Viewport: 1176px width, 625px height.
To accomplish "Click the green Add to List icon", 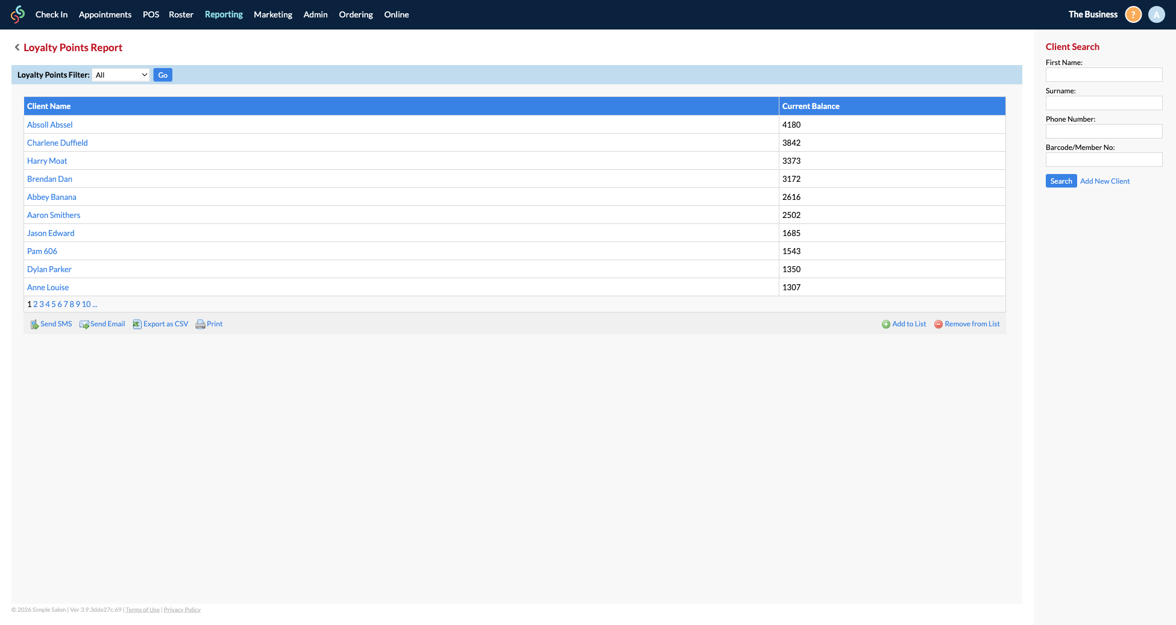I will 885,325.
